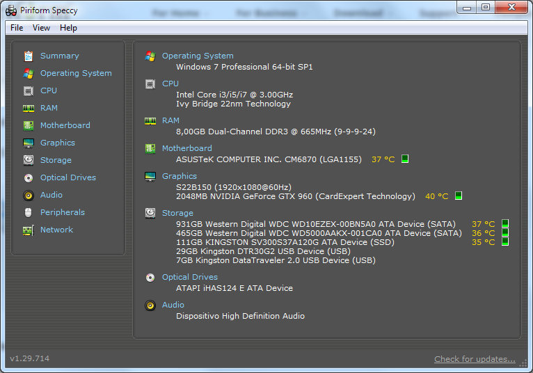Click the ATAPI iHAS124 E ATA Device text
Image resolution: width=533 pixels, height=373 pixels.
[x=234, y=288]
